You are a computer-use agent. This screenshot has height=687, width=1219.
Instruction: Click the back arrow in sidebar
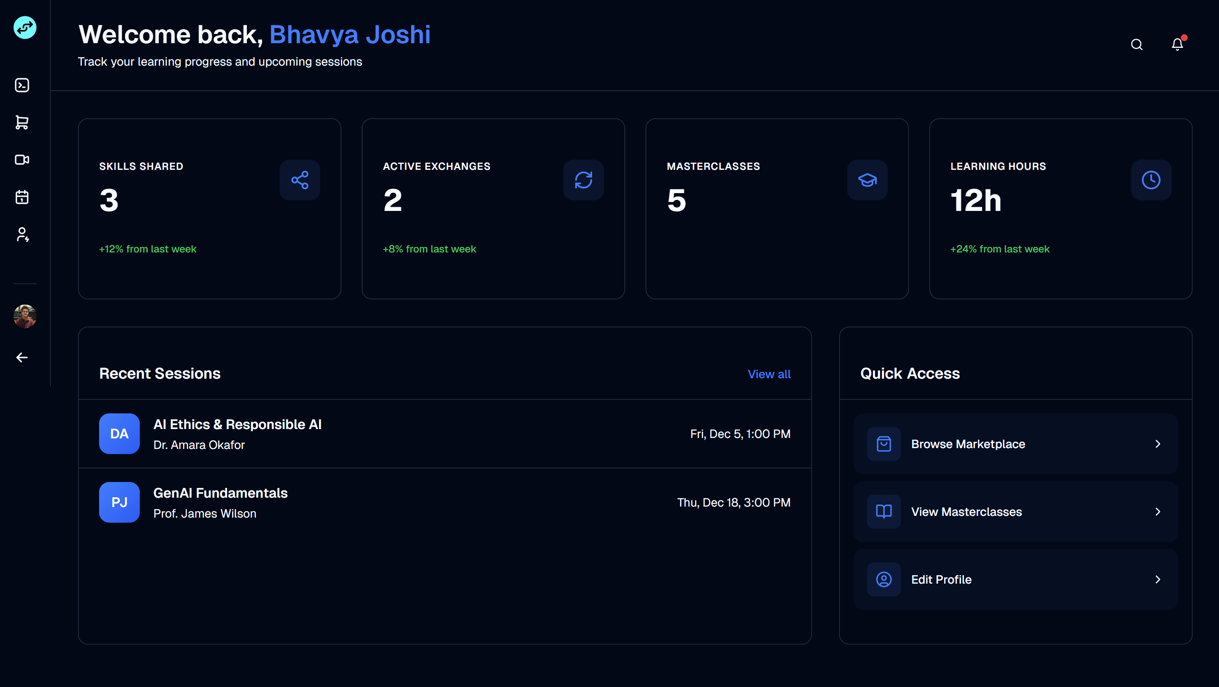pyautogui.click(x=22, y=358)
